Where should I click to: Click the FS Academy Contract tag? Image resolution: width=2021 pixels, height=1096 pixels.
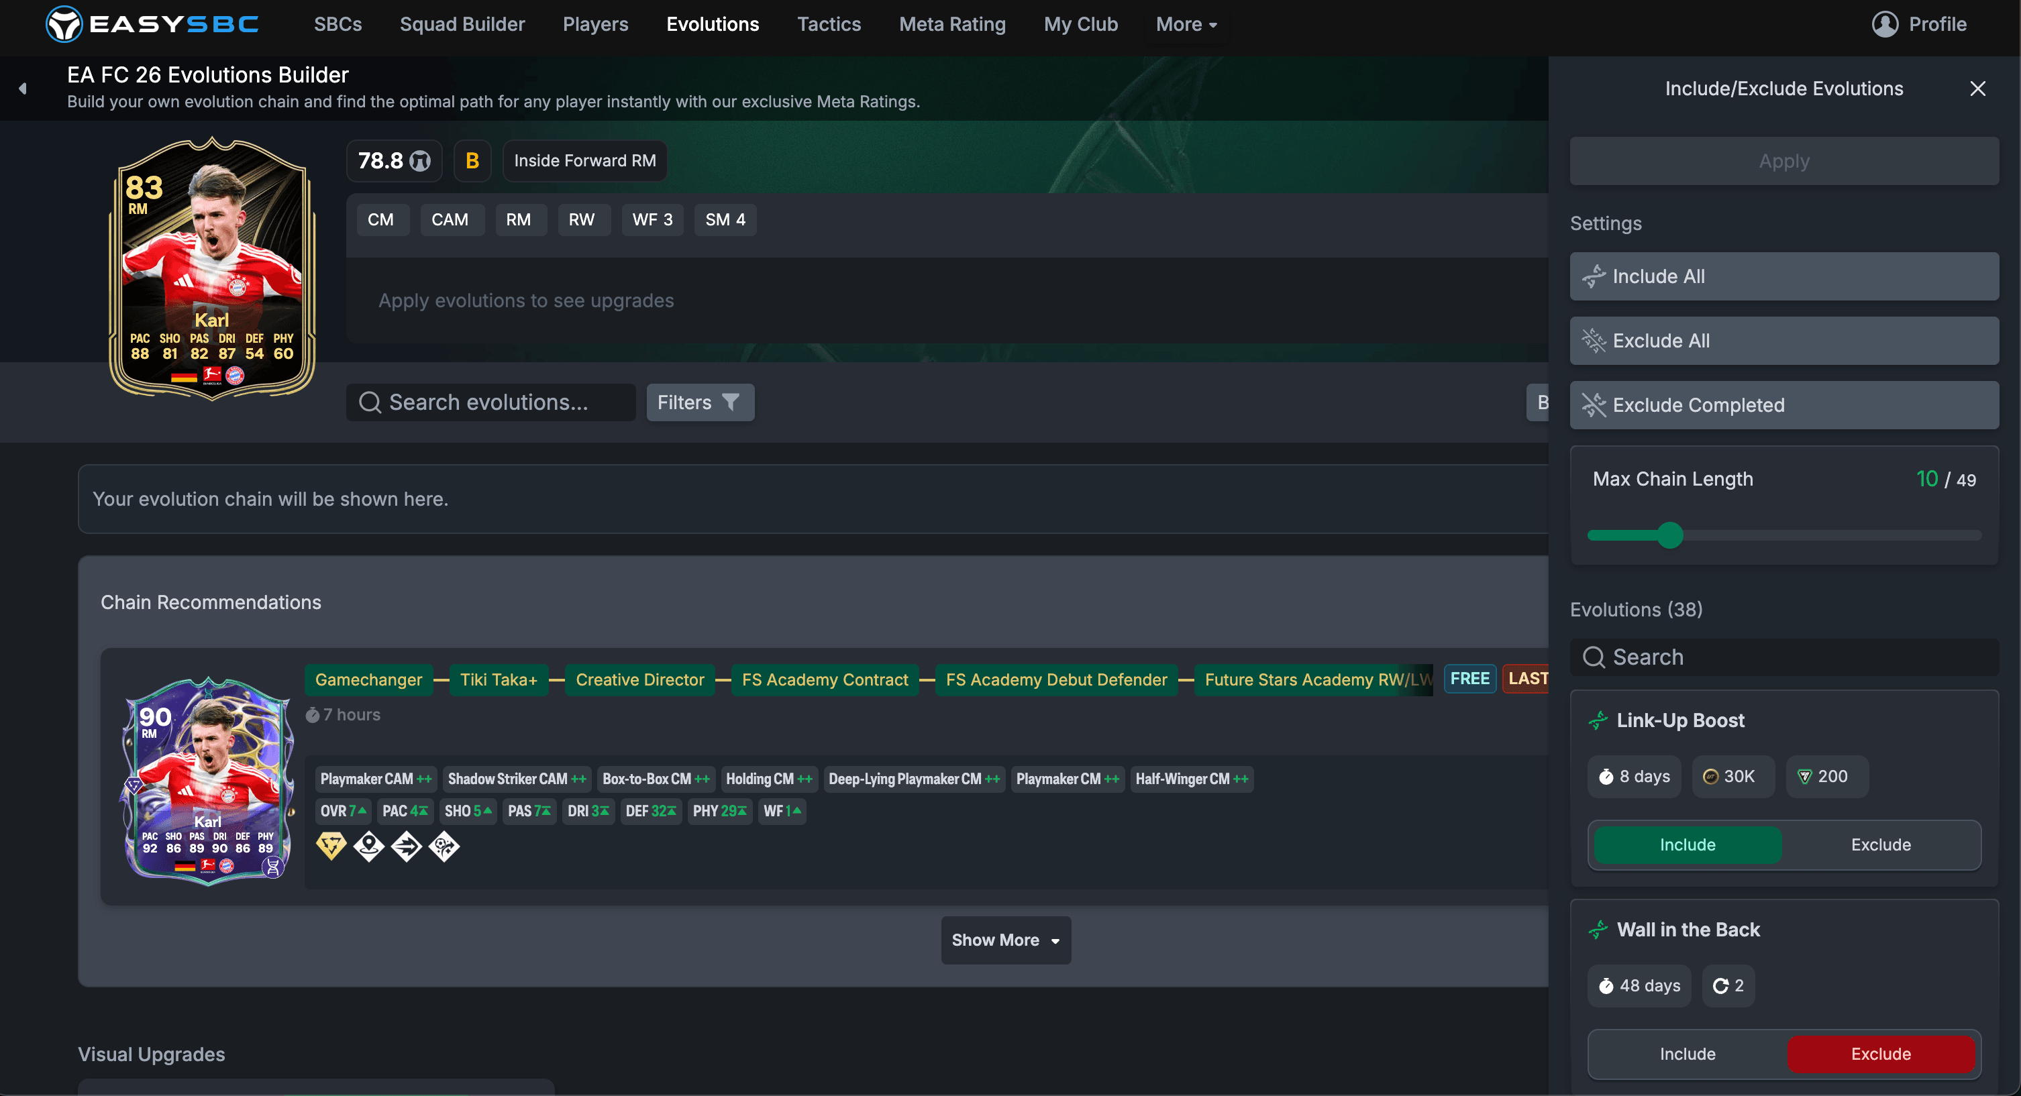(x=825, y=679)
